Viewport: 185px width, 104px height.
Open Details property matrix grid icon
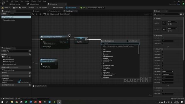coord(181,14)
